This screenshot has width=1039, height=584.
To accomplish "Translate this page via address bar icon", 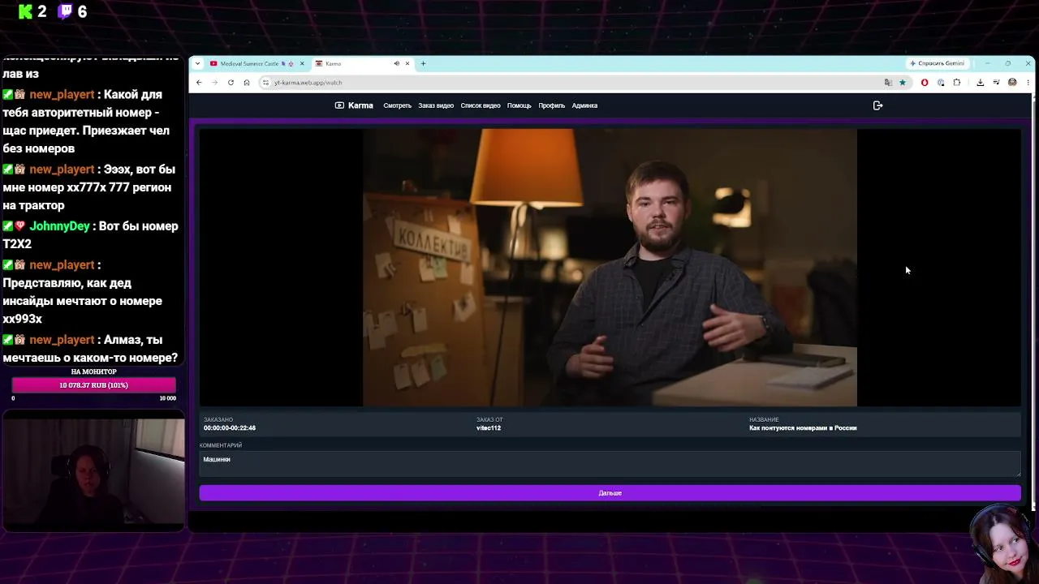I will [888, 83].
